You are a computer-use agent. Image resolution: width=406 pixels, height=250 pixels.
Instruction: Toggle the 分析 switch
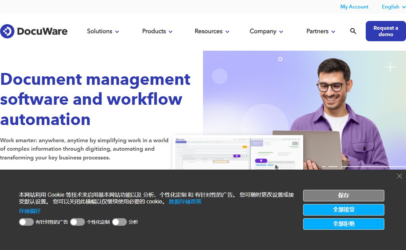(x=119, y=222)
